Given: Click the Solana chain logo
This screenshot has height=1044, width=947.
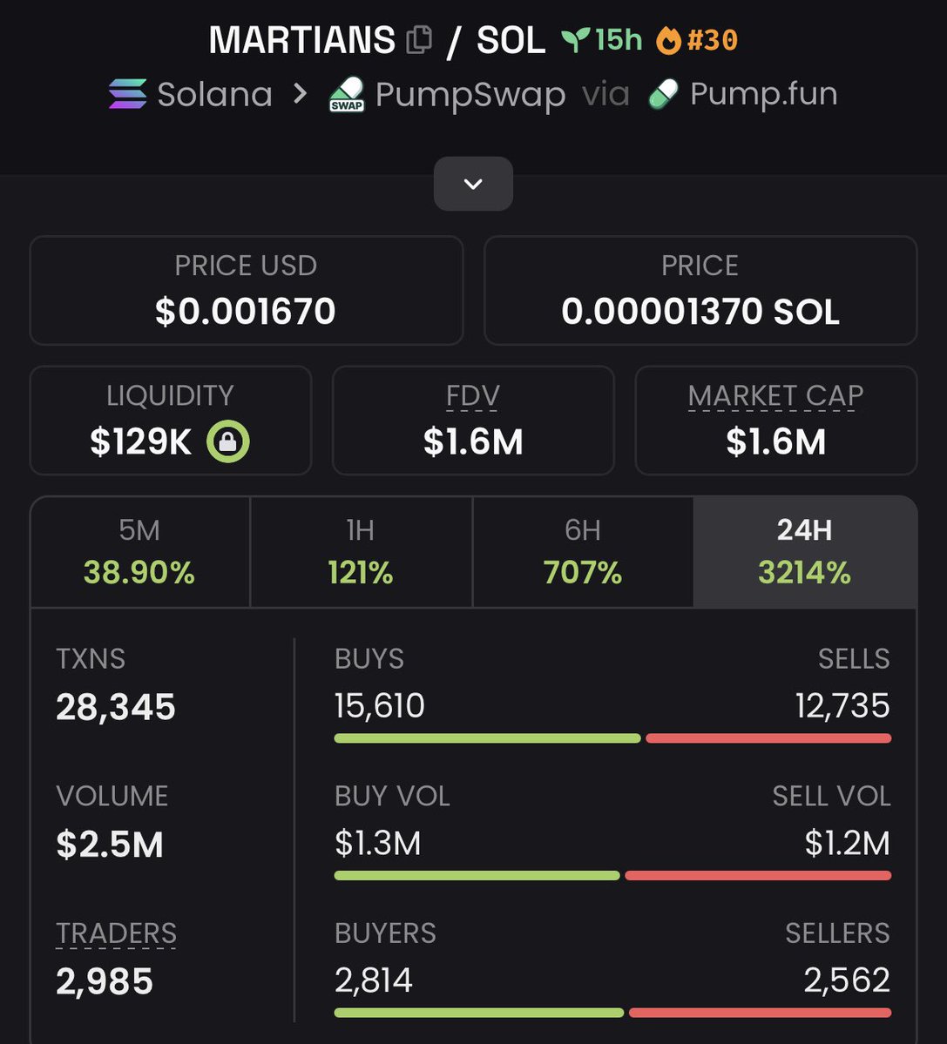Looking at the screenshot, I should pos(128,94).
